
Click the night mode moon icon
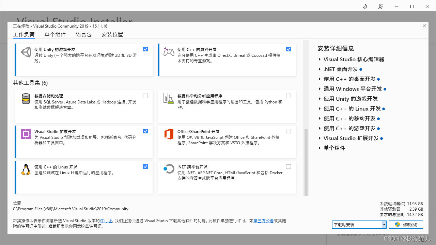coord(365,6)
